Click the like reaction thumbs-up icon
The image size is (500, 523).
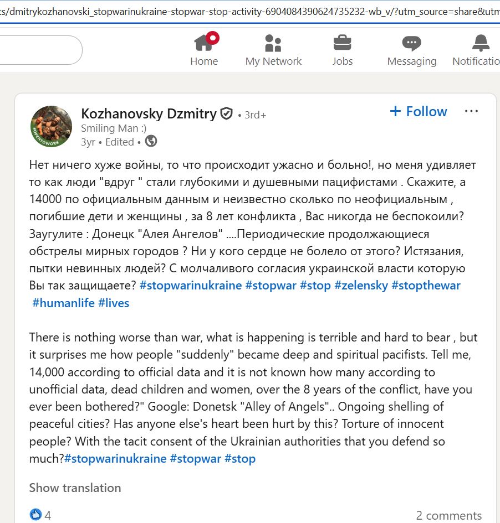point(36,515)
